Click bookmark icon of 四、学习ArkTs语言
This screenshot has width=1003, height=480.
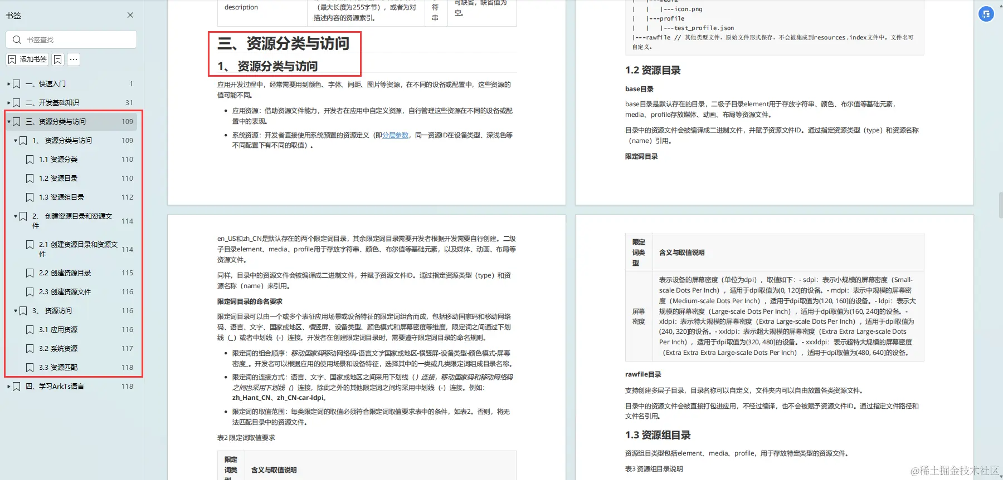[17, 387]
